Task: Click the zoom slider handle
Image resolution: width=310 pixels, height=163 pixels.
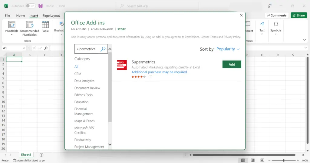Action: [x=283, y=160]
